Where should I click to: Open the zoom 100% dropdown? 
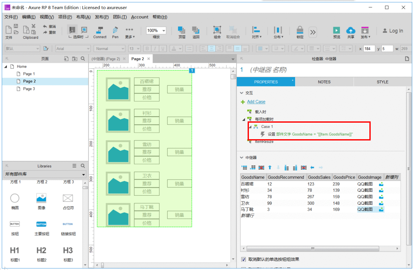(x=164, y=31)
